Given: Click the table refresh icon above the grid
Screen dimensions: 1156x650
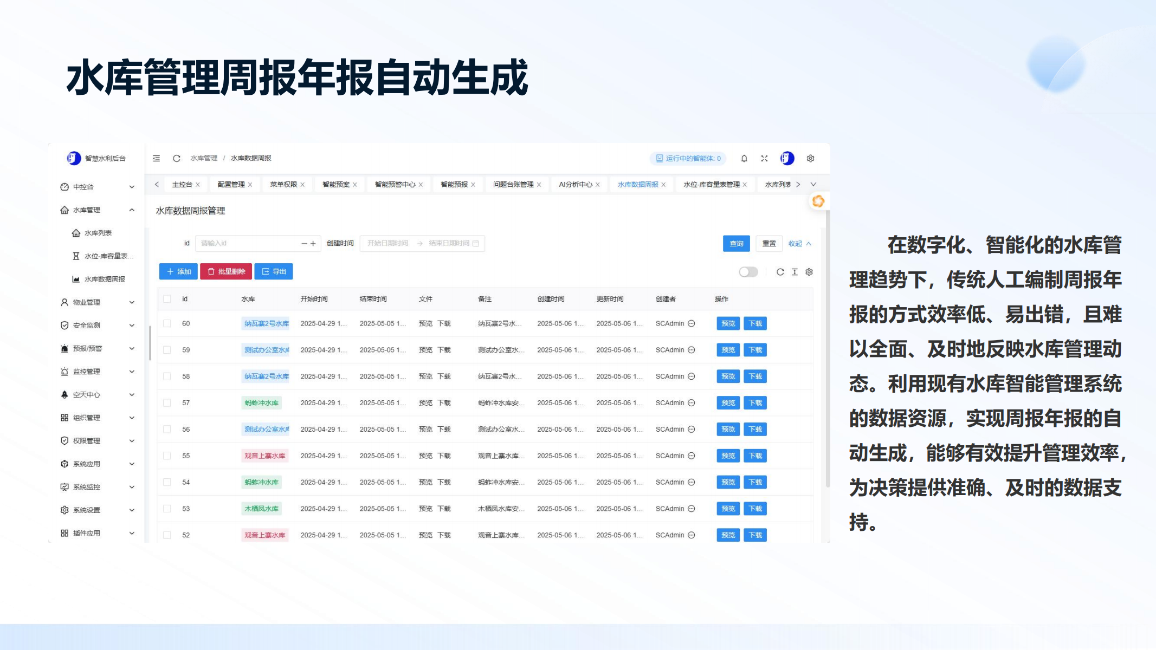Looking at the screenshot, I should point(780,272).
